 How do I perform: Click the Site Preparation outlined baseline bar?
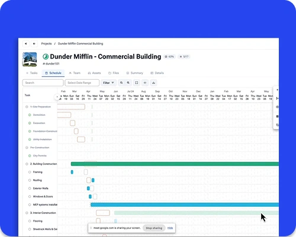coord(71,107)
